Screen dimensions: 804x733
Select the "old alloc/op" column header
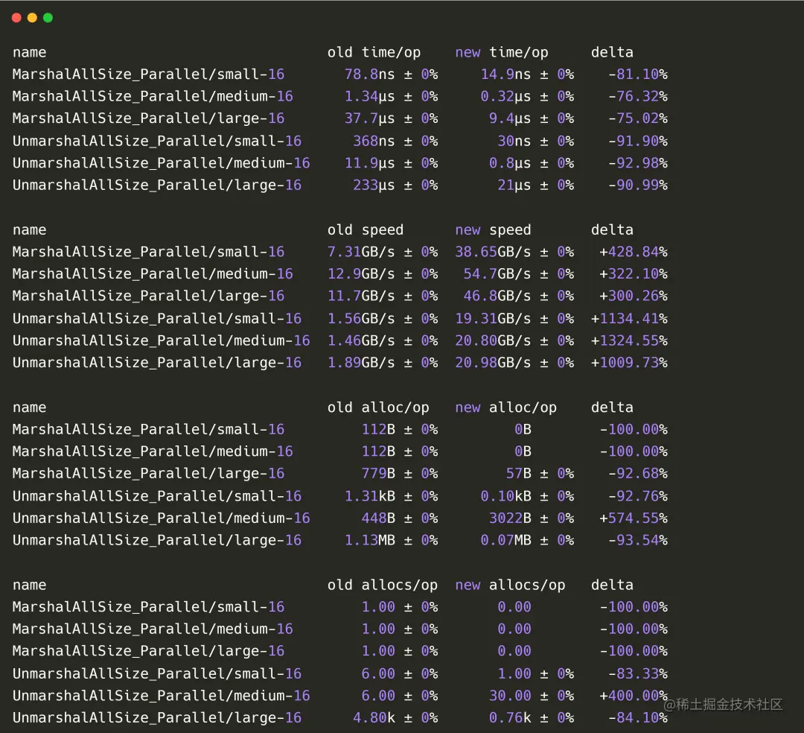[x=378, y=407]
